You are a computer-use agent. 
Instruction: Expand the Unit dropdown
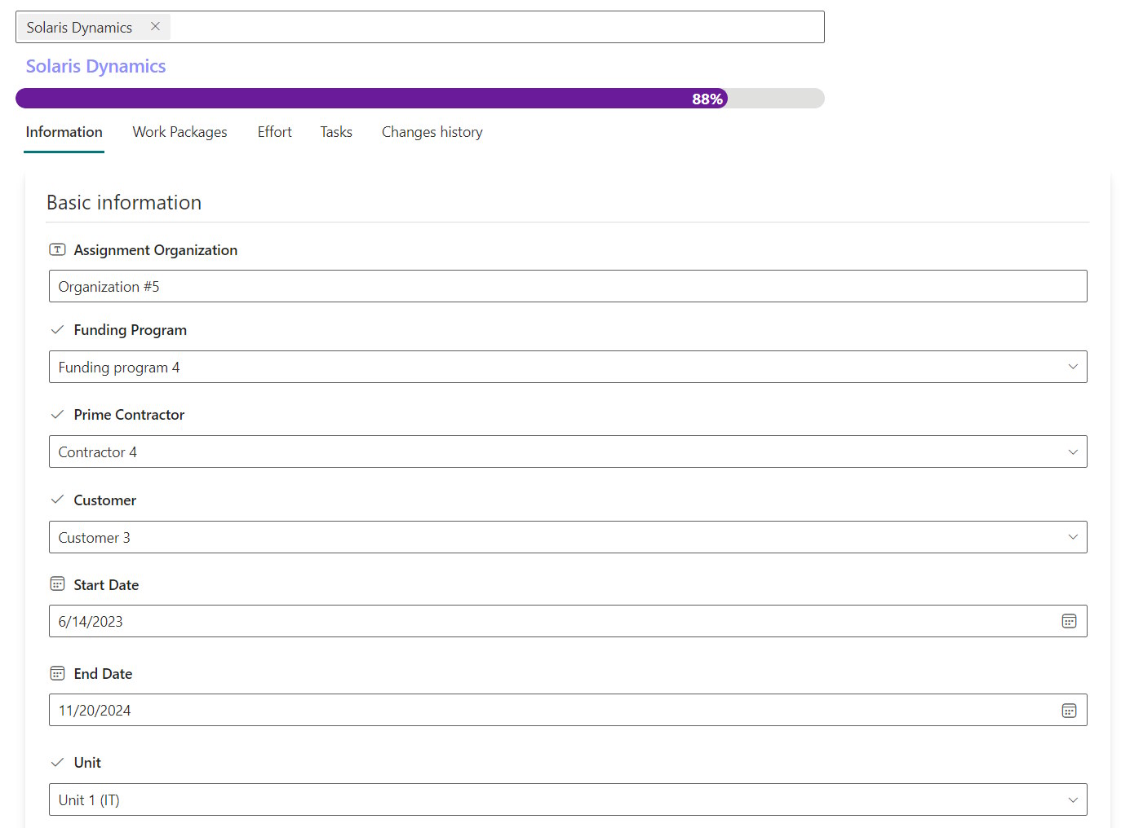click(x=1072, y=800)
